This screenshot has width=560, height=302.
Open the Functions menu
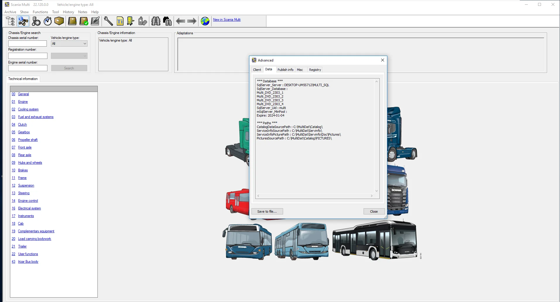click(x=40, y=12)
